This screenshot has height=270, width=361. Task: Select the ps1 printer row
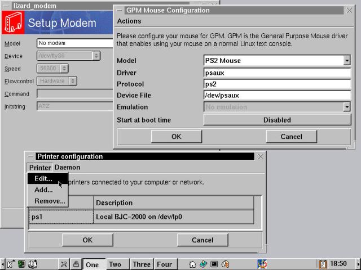(x=60, y=217)
